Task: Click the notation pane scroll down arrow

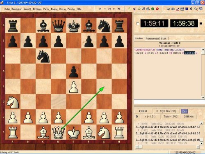Action: point(203,97)
